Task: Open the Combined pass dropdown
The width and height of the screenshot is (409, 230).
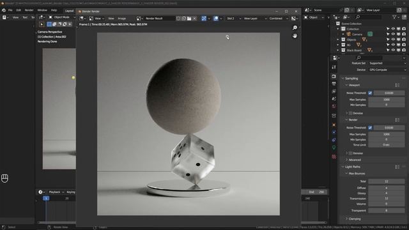Action: [279, 19]
